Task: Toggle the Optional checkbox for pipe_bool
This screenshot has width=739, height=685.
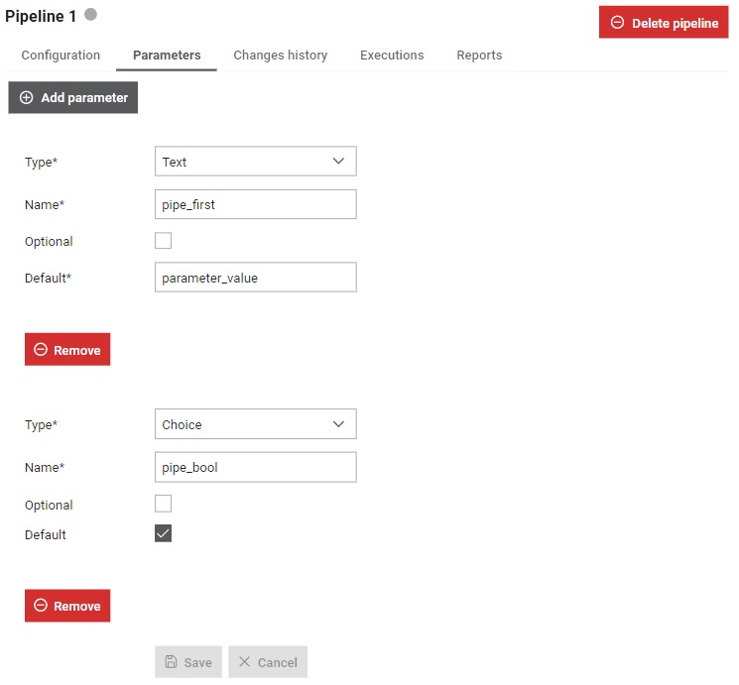Action: 163,505
